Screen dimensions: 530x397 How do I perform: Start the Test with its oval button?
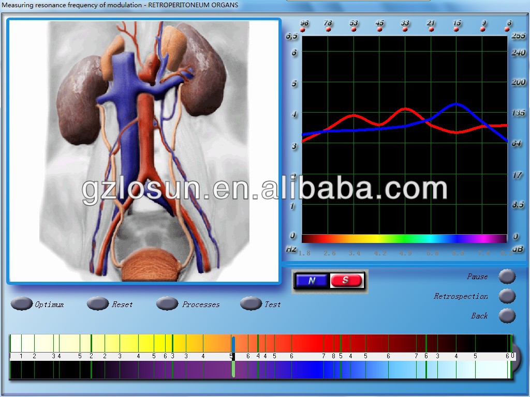point(251,303)
